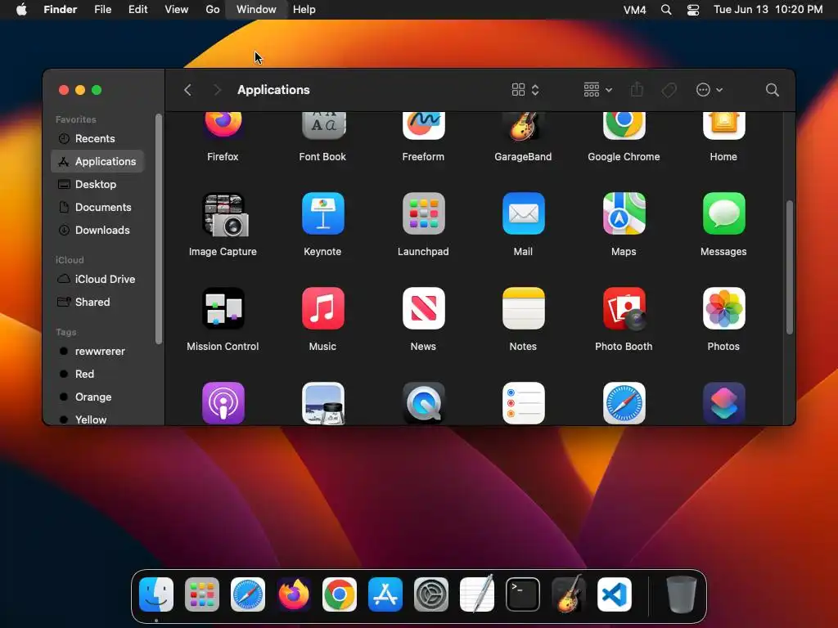Open the Freeform app icon
Image resolution: width=838 pixels, height=628 pixels.
point(423,126)
